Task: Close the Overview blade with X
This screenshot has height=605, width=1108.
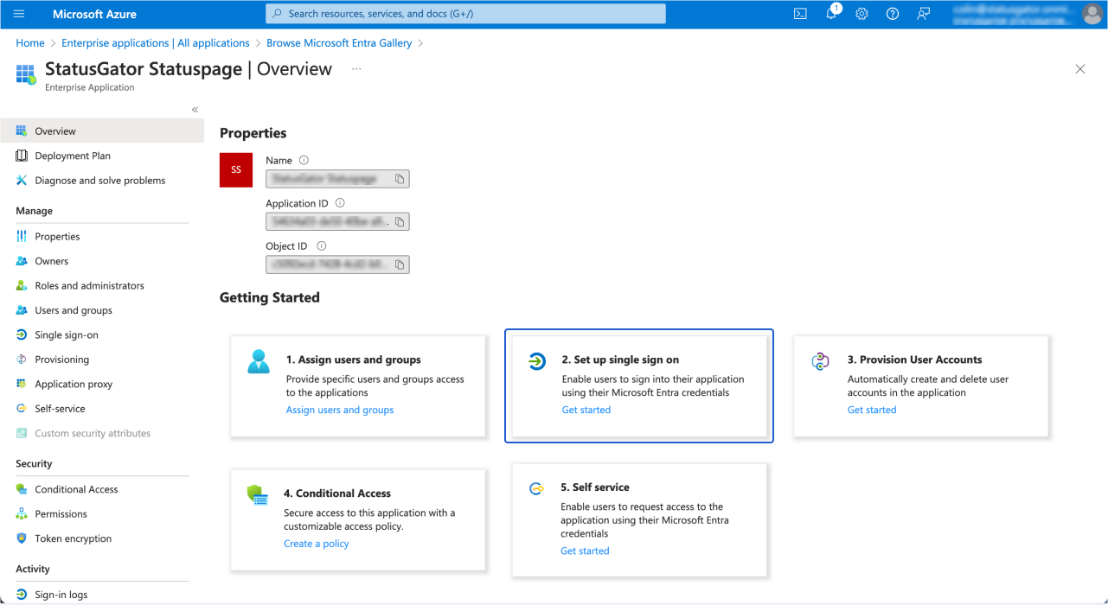Action: click(x=1079, y=69)
